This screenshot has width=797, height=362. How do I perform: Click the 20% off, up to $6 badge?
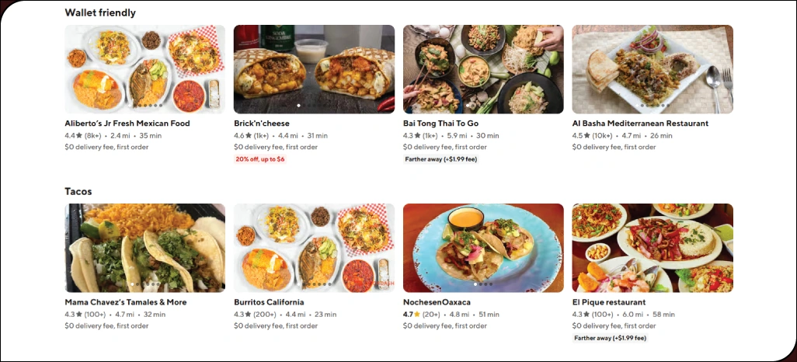(259, 159)
